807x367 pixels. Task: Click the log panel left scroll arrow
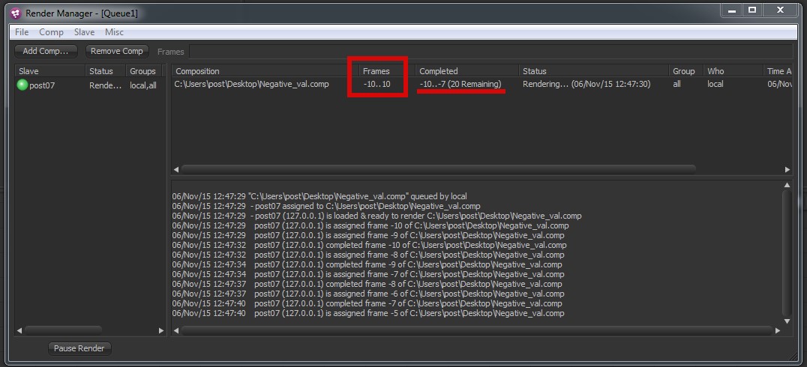click(176, 330)
